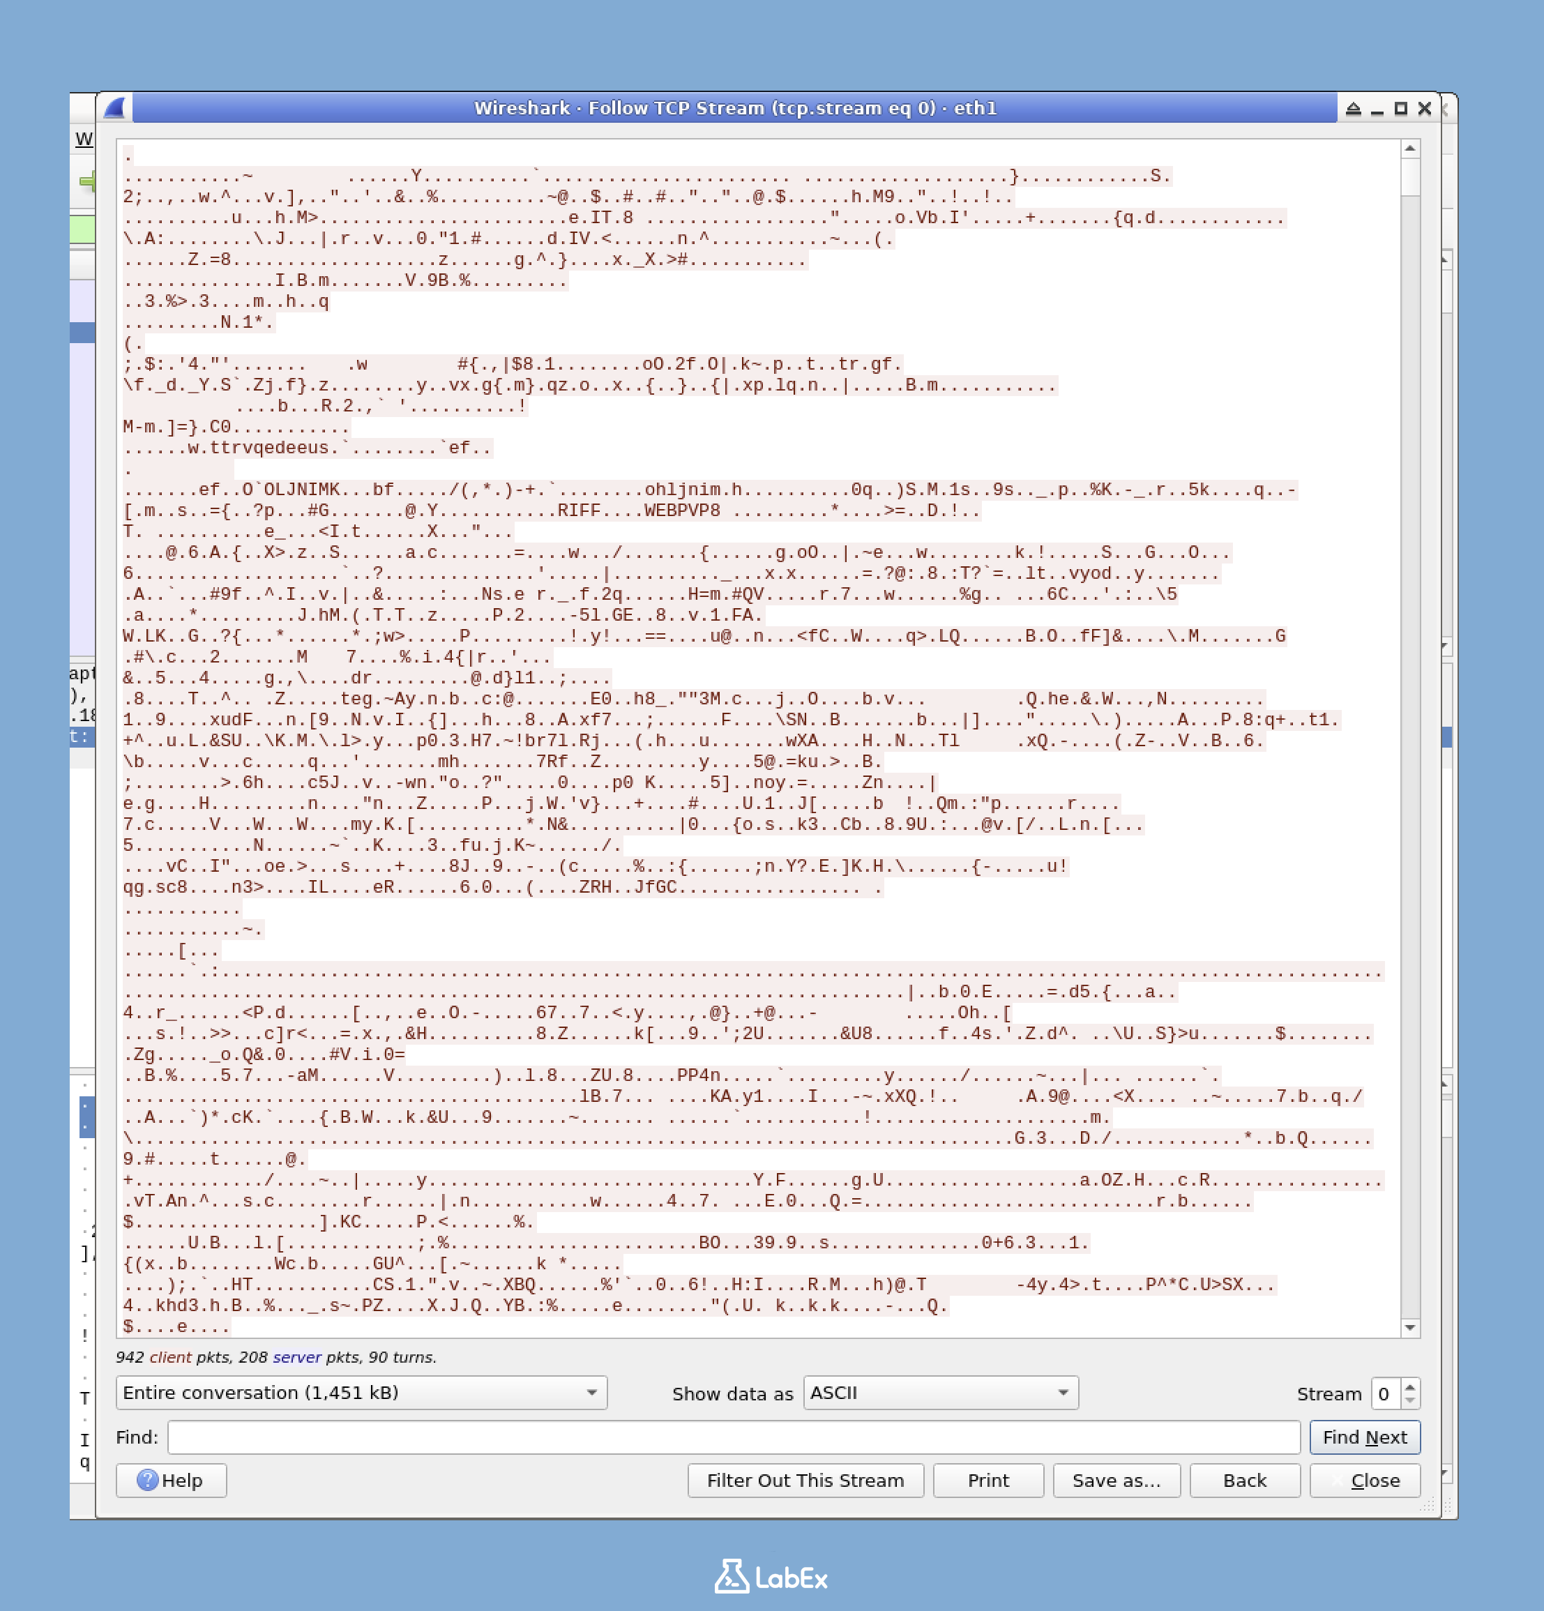Click the green plus icon behind dialog
This screenshot has width=1544, height=1611.
(87, 181)
